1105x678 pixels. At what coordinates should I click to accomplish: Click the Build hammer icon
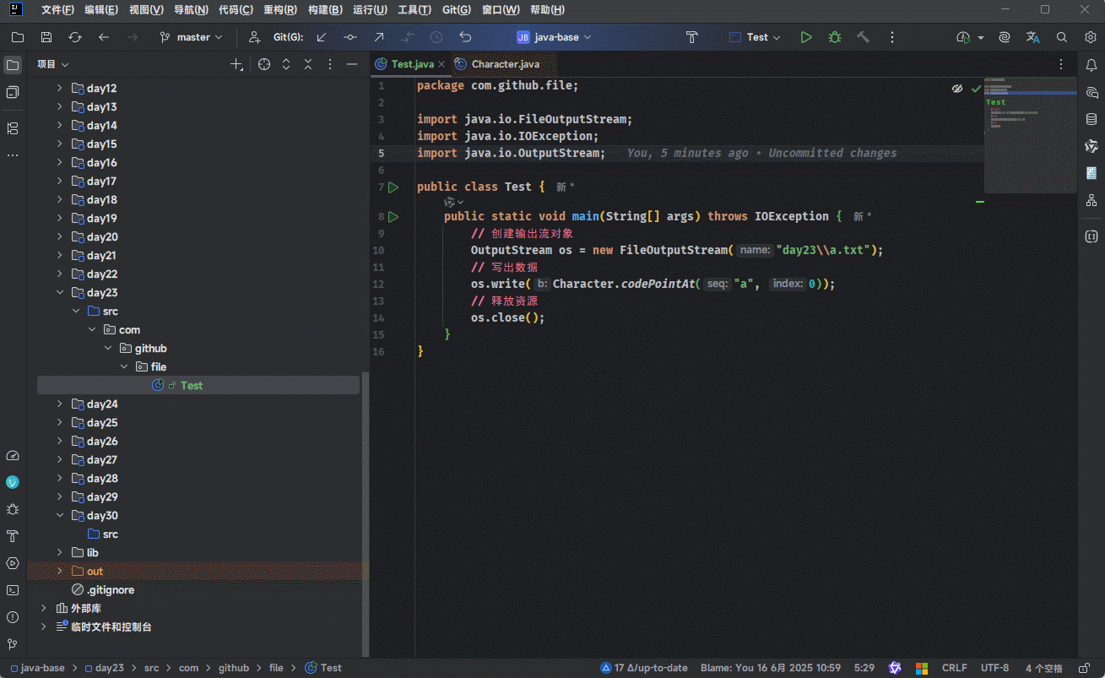pos(863,37)
